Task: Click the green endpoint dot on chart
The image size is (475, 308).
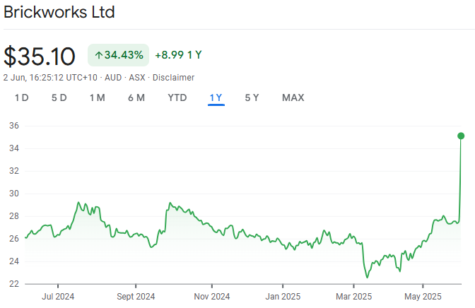Action: pyautogui.click(x=461, y=136)
